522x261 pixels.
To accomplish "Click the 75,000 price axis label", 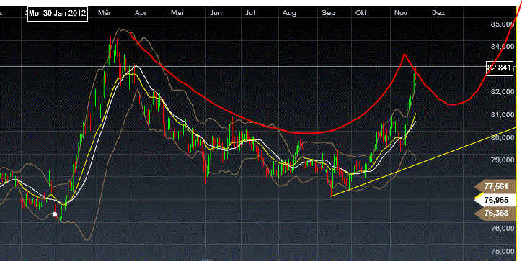I will [x=503, y=252].
